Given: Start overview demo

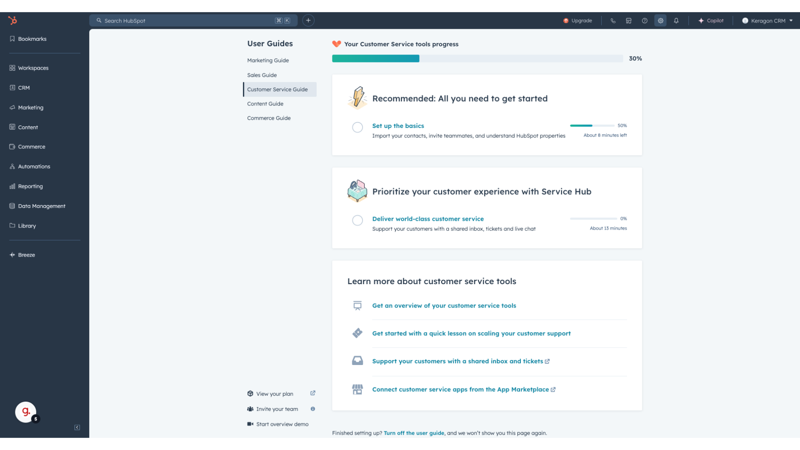Looking at the screenshot, I should (x=278, y=424).
